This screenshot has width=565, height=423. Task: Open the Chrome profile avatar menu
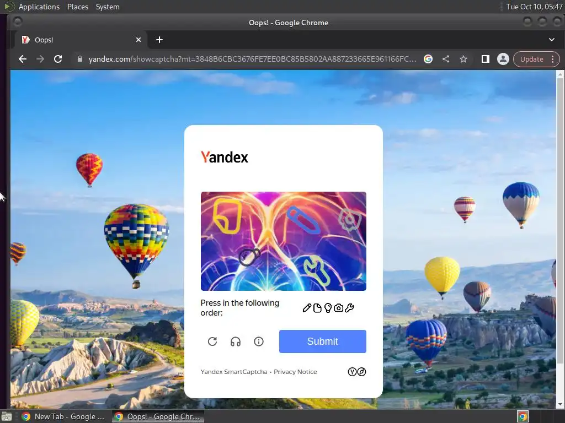pos(503,59)
